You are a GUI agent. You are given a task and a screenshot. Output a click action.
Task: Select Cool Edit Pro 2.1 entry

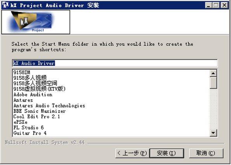click(x=36, y=116)
